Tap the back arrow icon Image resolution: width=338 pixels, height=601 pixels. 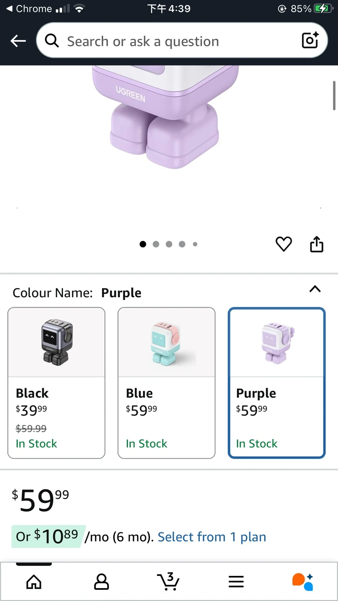coord(18,41)
